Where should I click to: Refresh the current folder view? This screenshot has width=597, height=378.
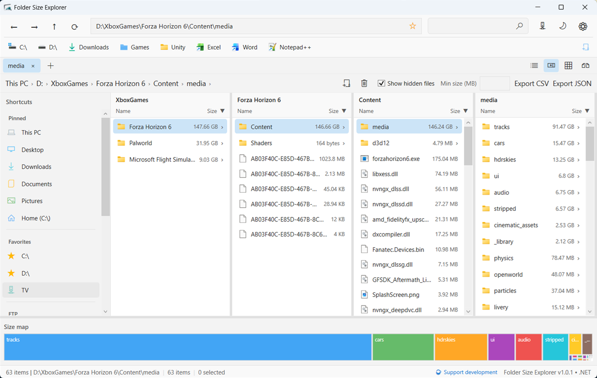tap(74, 27)
